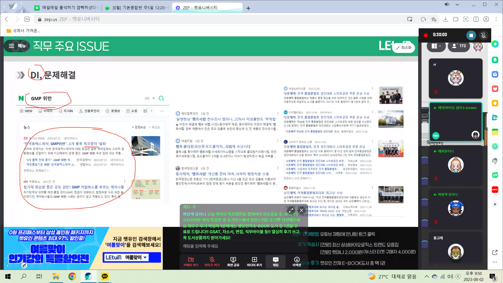Click the browser refresh icon

coord(423,19)
